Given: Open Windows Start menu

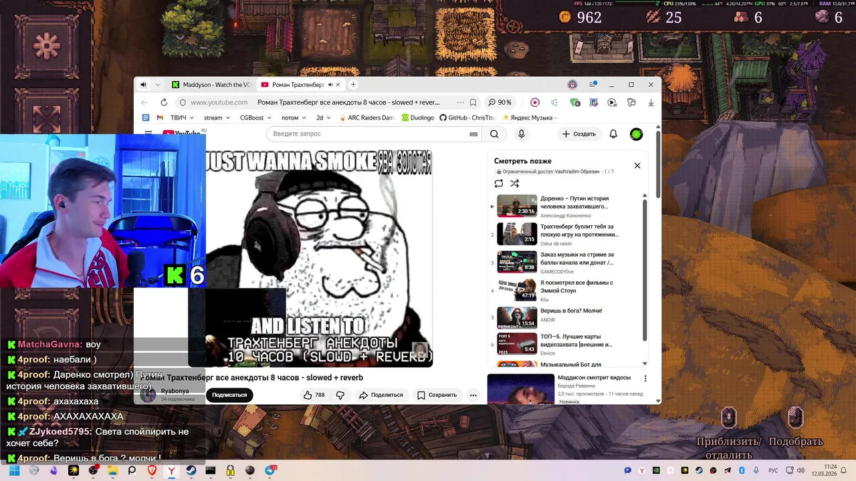Looking at the screenshot, I should tap(14, 470).
